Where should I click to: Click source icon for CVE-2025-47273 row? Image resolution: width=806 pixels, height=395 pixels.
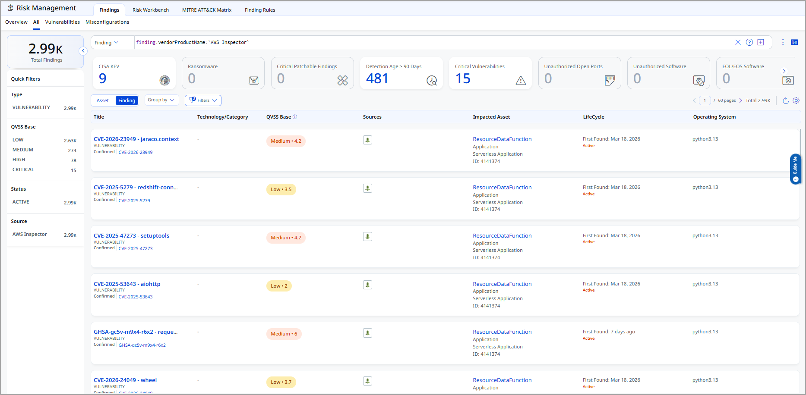click(367, 237)
